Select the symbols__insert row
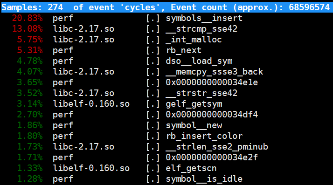This screenshot has width=333, height=185. (x=166, y=18)
